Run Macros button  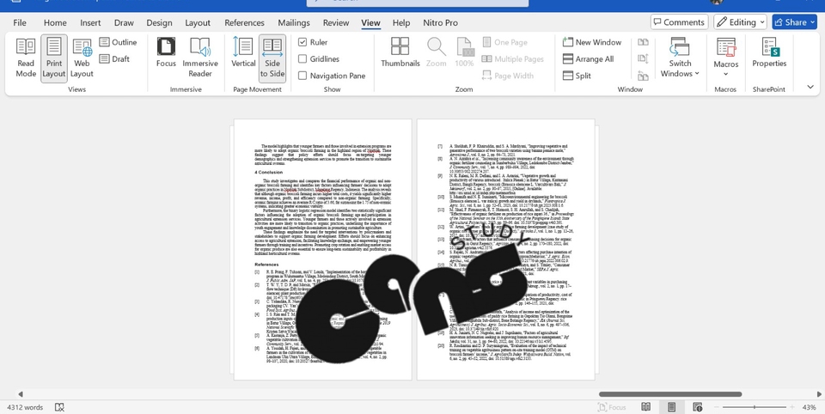click(x=725, y=52)
